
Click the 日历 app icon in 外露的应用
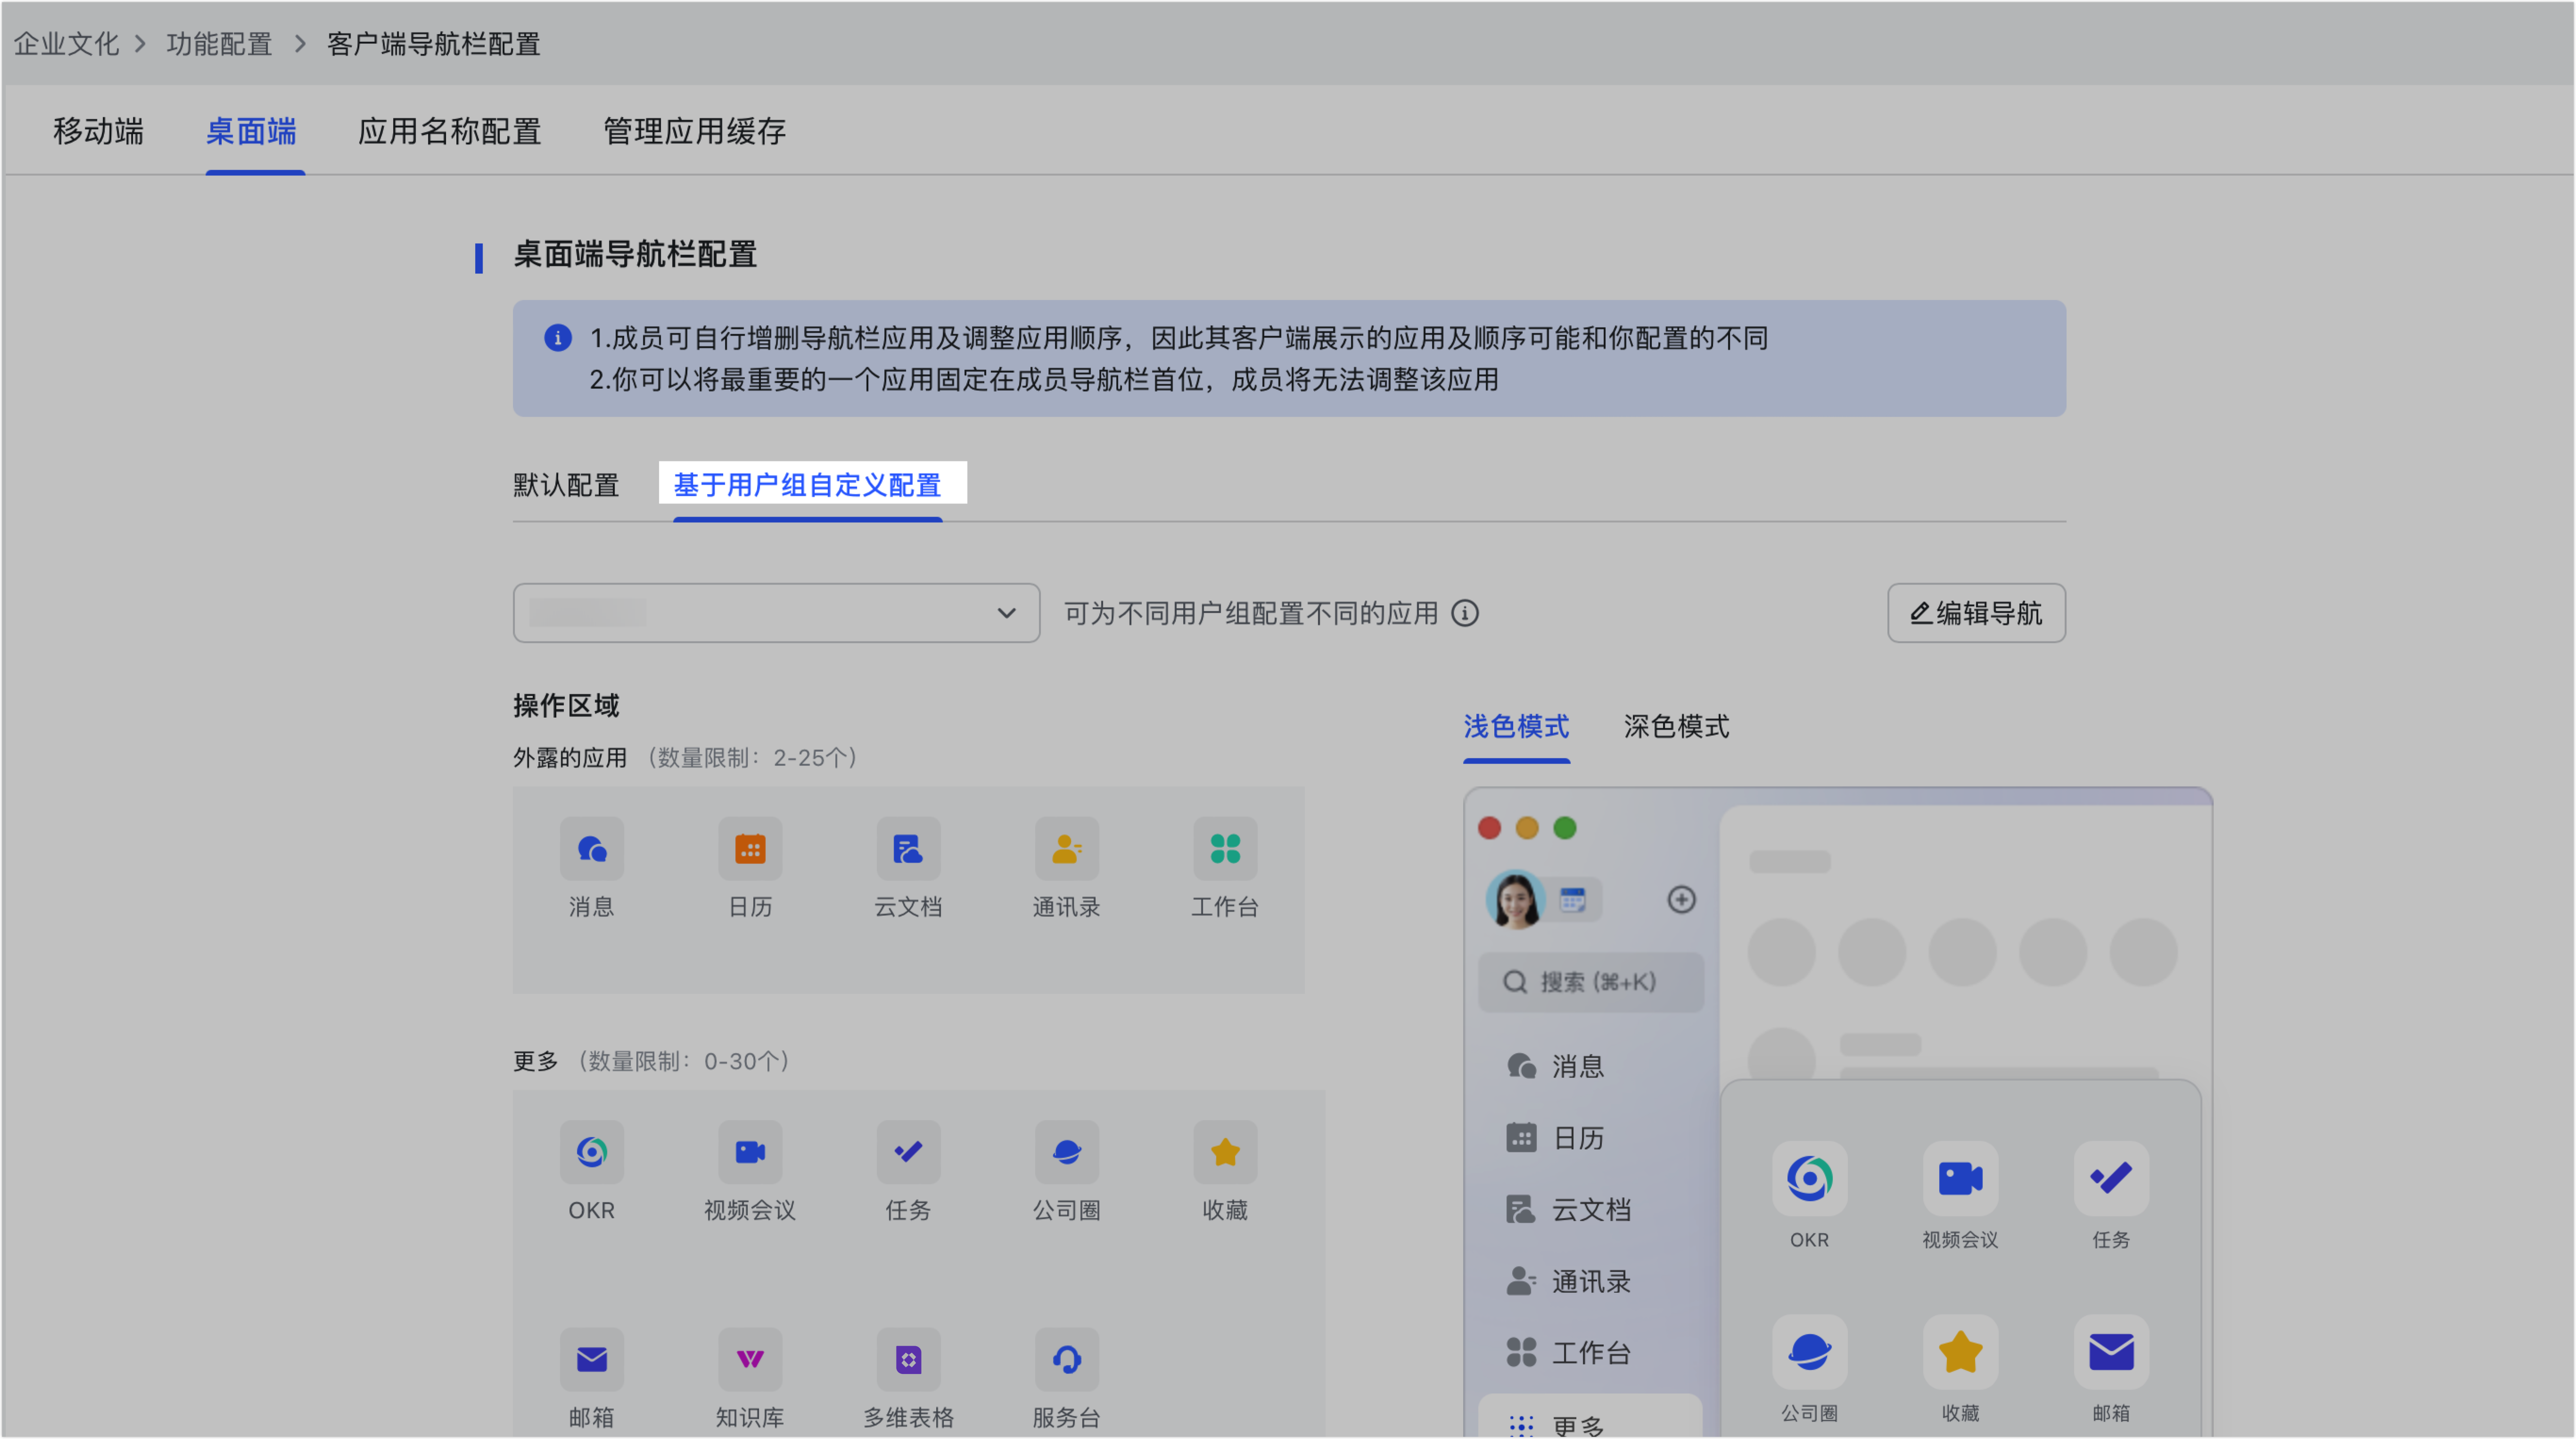[750, 849]
